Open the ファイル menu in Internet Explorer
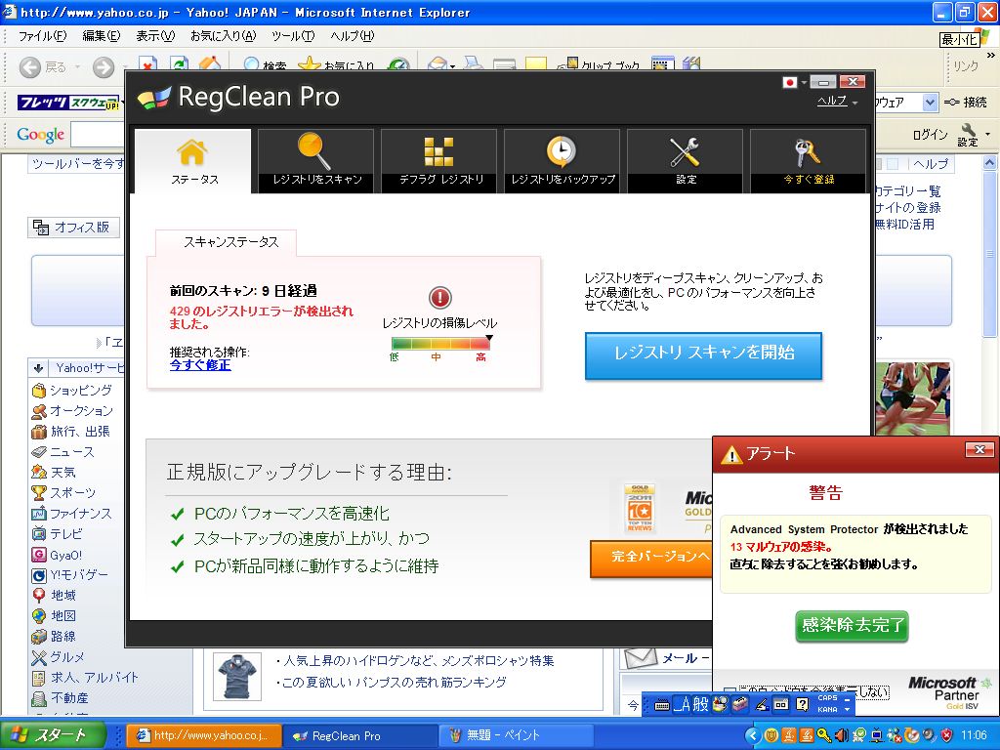The height and width of the screenshot is (750, 1000). (x=42, y=36)
